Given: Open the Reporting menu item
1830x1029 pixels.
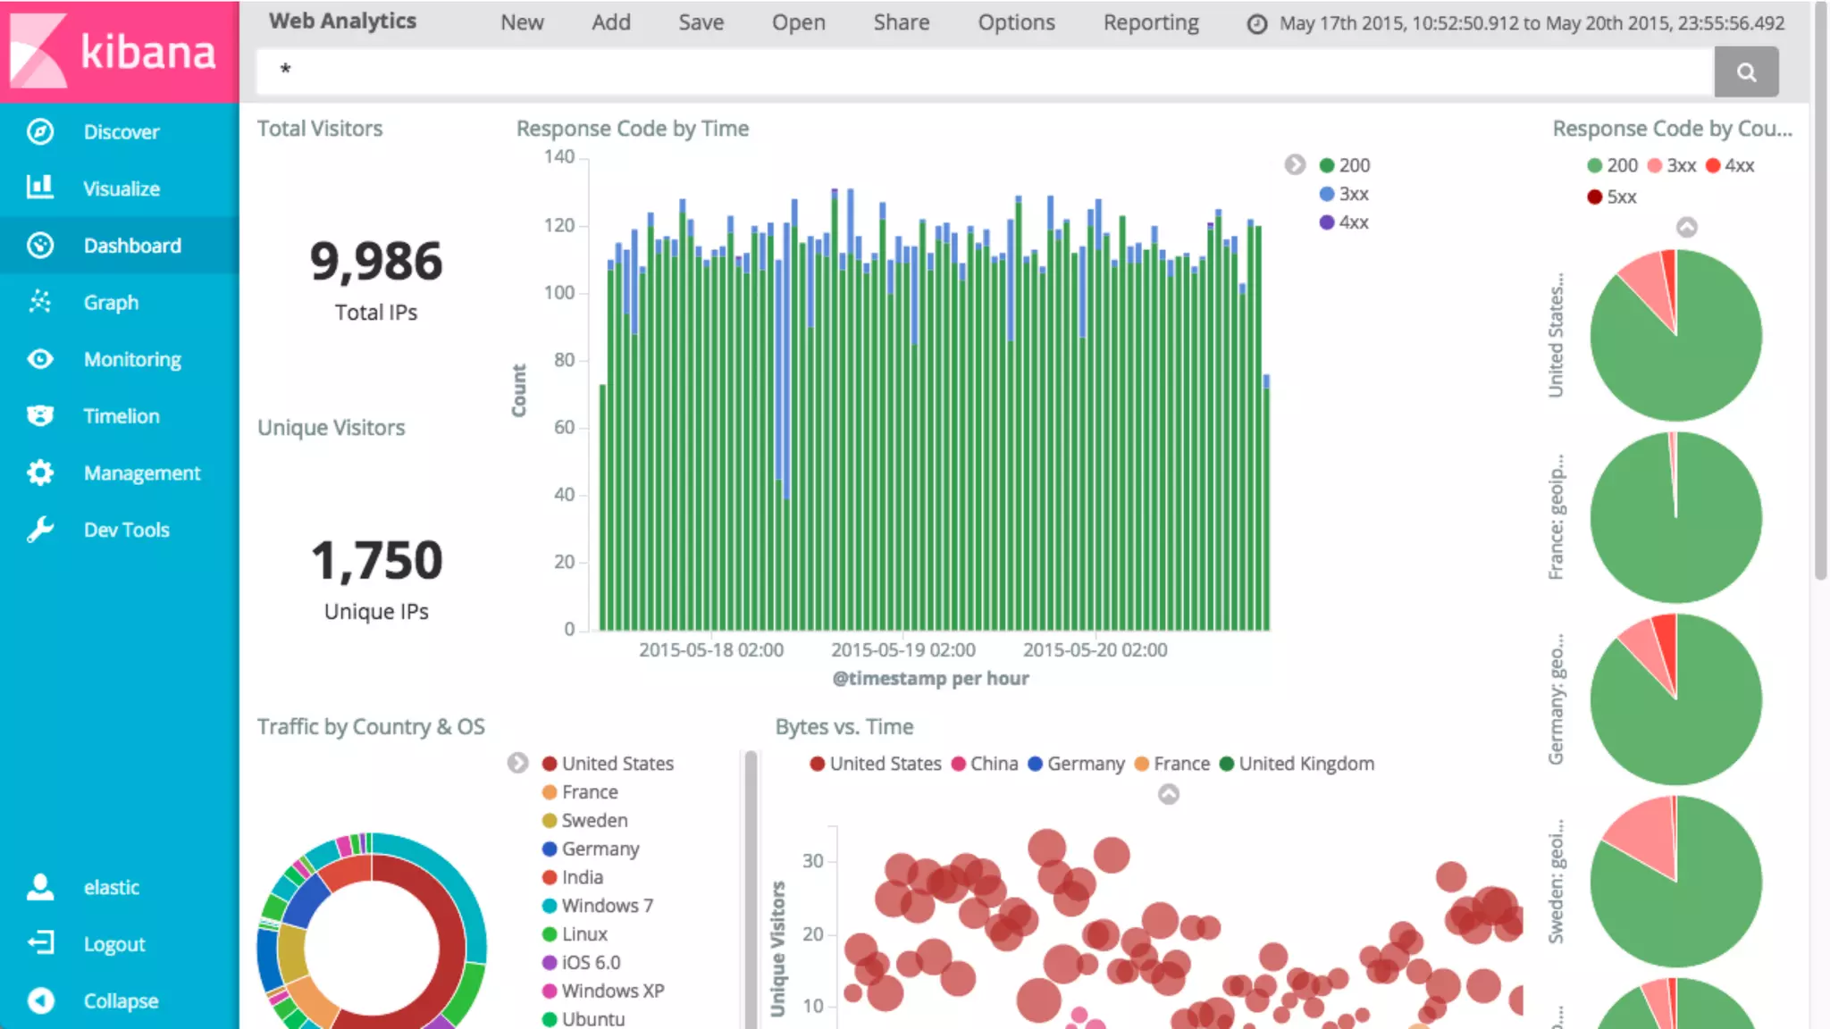Looking at the screenshot, I should 1150,22.
